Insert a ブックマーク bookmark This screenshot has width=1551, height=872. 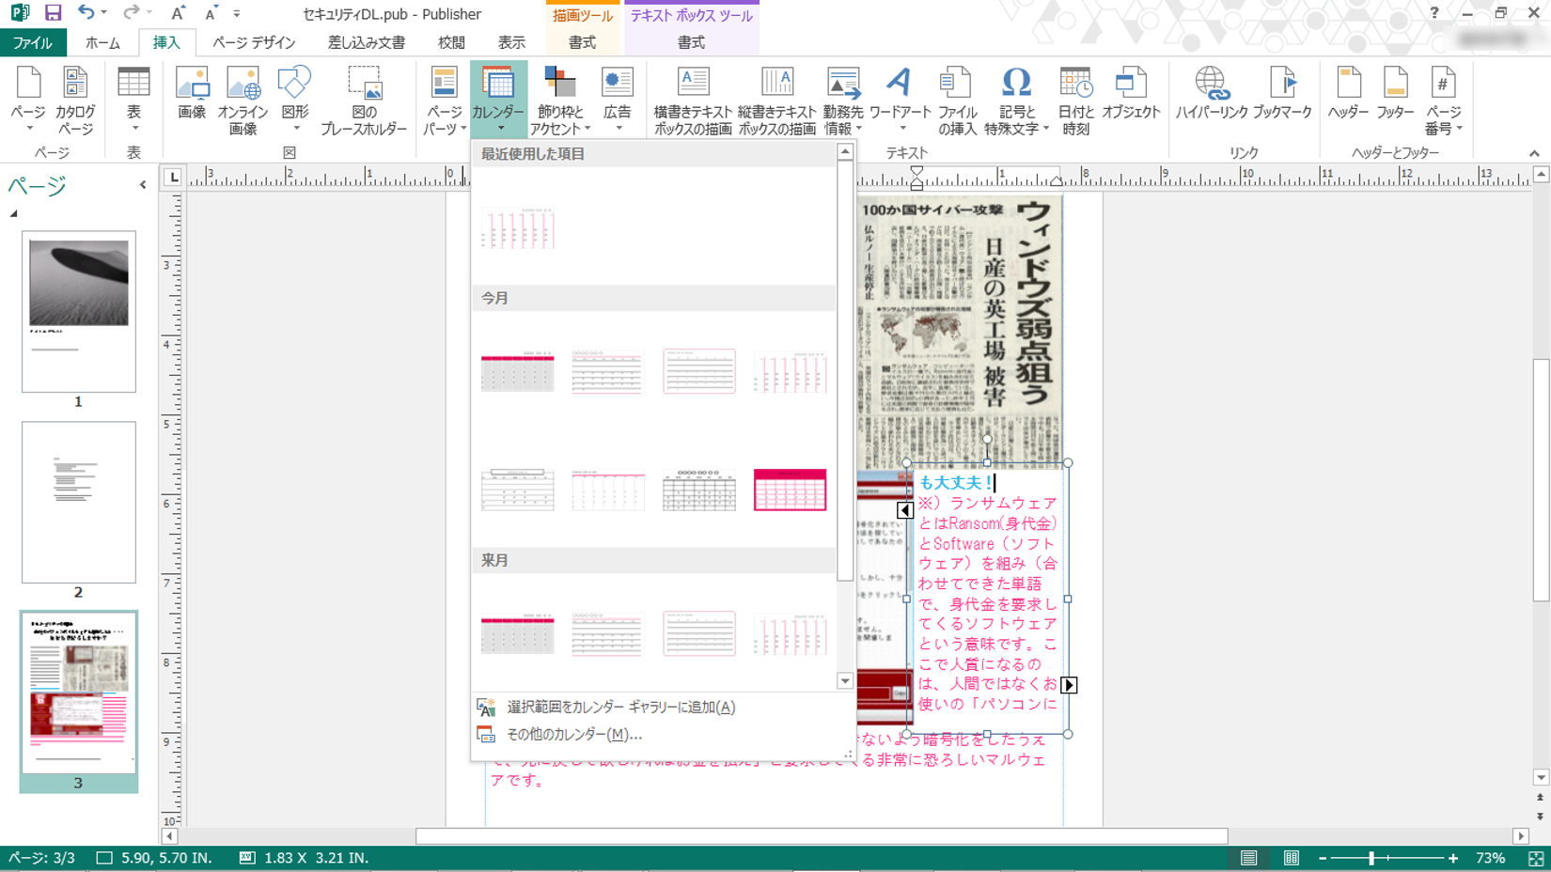tap(1282, 94)
